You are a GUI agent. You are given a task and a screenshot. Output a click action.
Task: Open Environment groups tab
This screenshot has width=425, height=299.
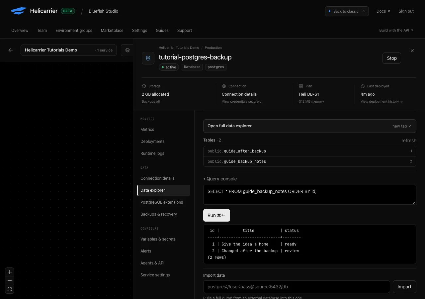click(x=74, y=31)
